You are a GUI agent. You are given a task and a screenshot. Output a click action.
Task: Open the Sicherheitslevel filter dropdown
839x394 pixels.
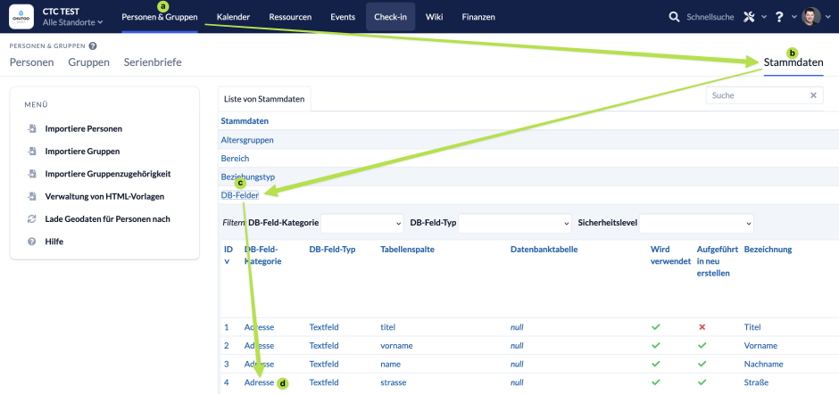(x=696, y=223)
